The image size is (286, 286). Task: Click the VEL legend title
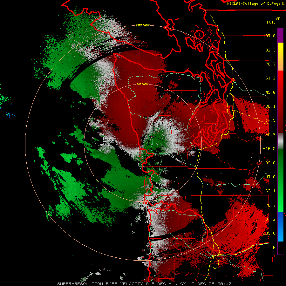tap(279, 19)
